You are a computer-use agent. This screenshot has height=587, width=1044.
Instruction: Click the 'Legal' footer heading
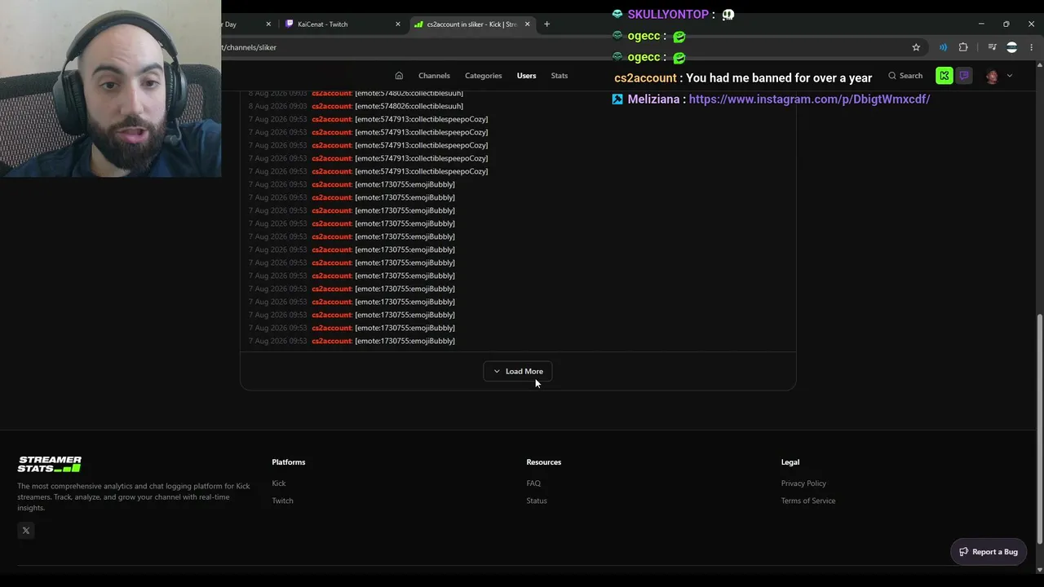(790, 462)
